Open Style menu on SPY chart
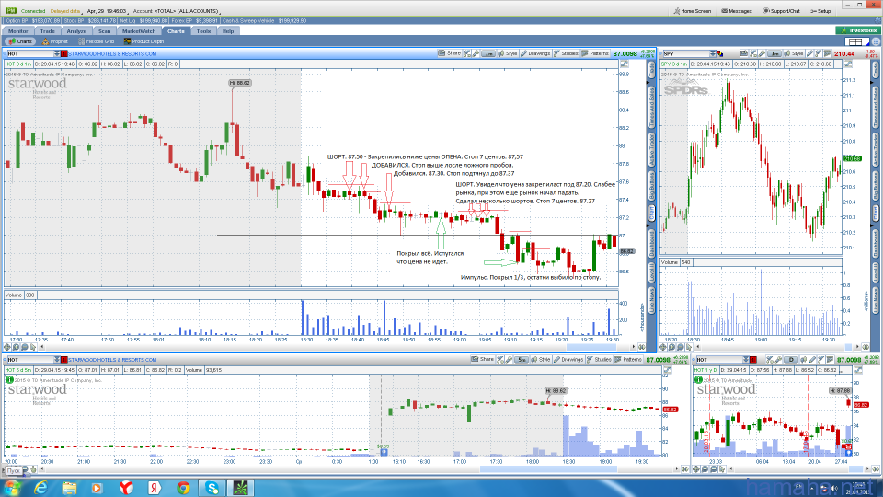Screen dimensions: 883x497 (x=794, y=53)
